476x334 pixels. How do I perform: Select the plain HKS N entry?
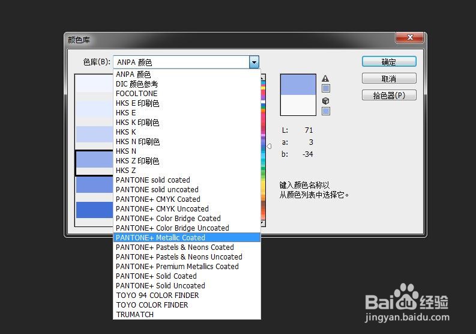point(187,151)
